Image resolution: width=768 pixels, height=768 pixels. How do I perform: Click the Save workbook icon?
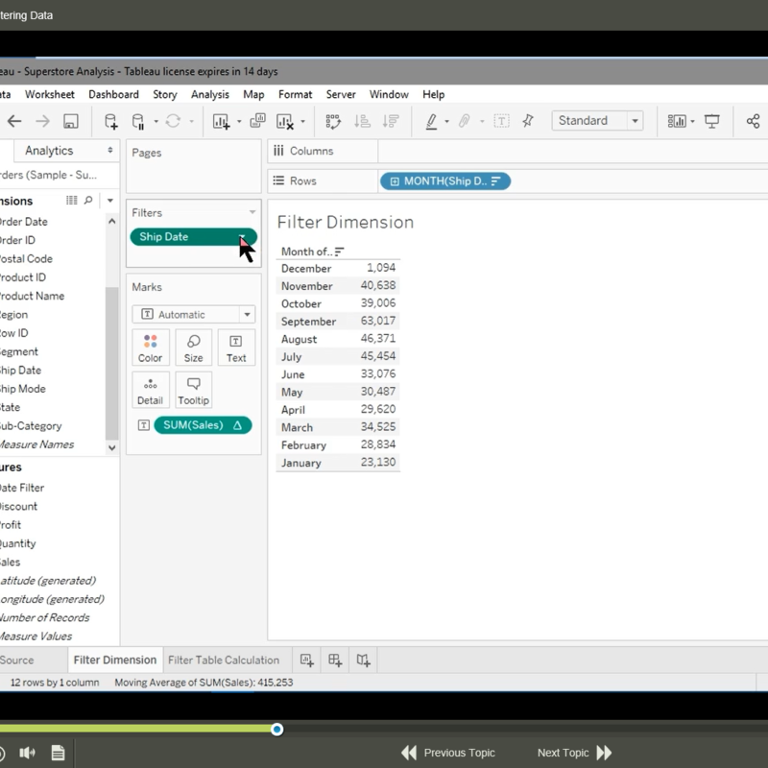pyautogui.click(x=70, y=121)
